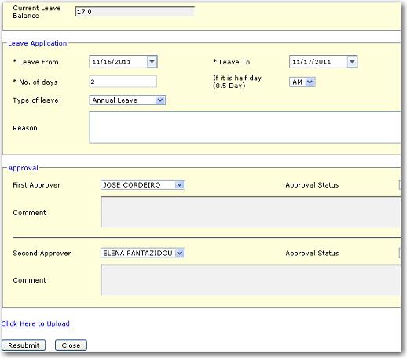Image resolution: width=407 pixels, height=358 pixels.
Task: Click the first Approval Status label
Action: (x=312, y=185)
